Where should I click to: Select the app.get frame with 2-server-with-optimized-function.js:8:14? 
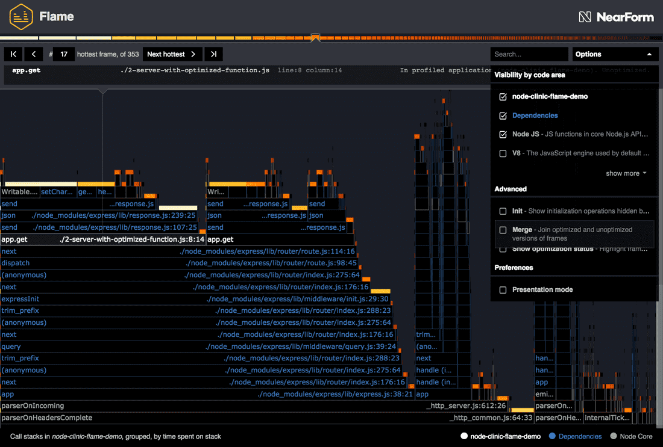(x=102, y=239)
